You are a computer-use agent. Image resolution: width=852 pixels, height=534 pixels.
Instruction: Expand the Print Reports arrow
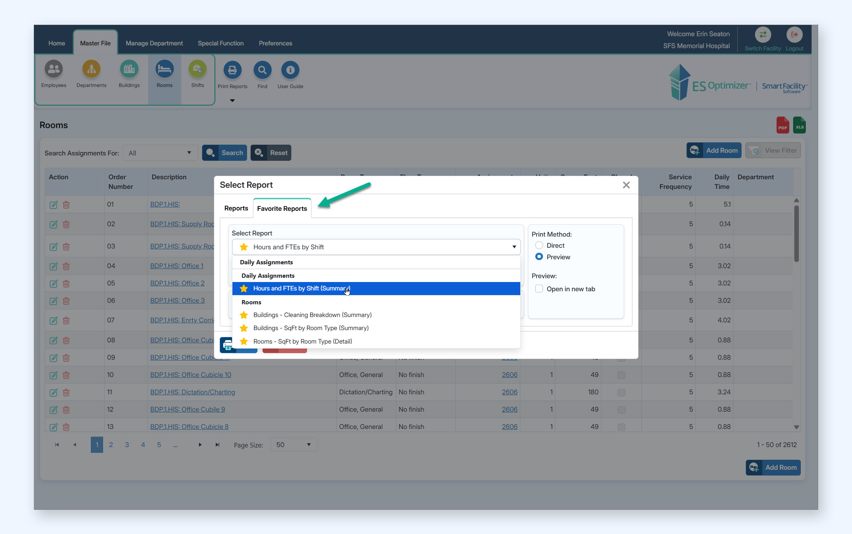pos(232,100)
